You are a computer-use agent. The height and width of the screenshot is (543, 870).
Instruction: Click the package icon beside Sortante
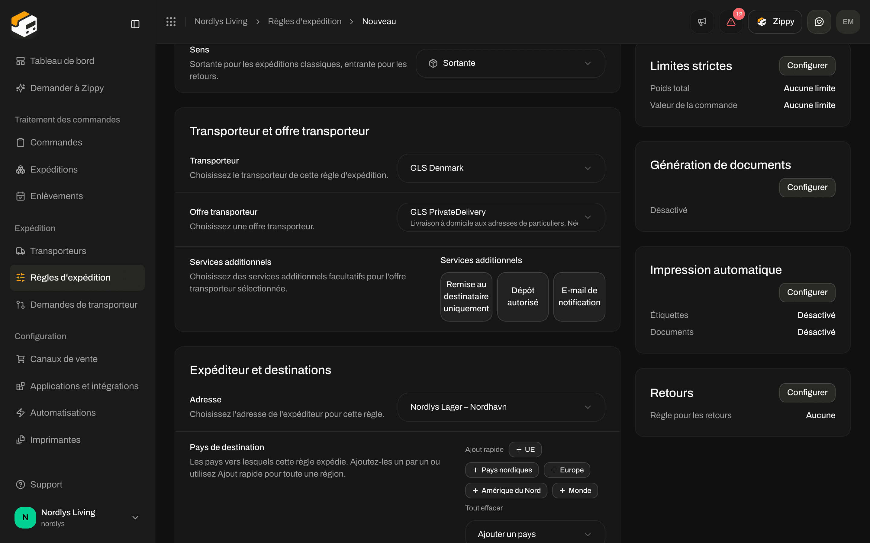(433, 63)
